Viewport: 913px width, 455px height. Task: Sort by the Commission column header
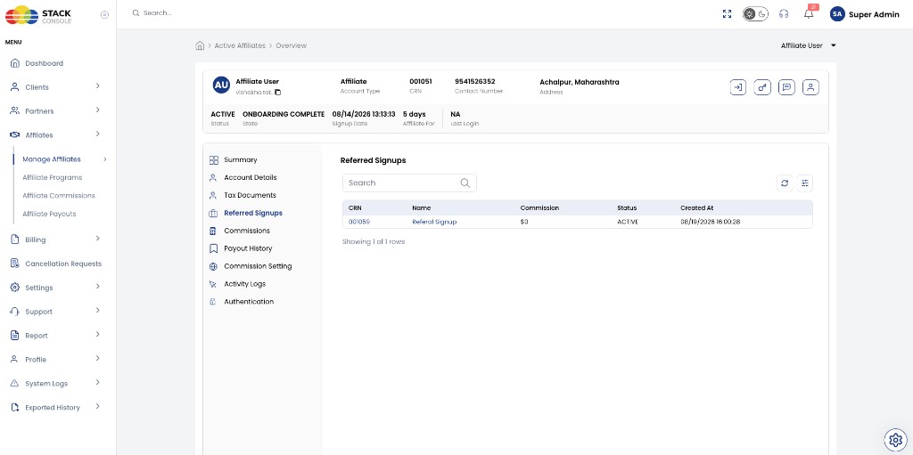[x=539, y=207]
